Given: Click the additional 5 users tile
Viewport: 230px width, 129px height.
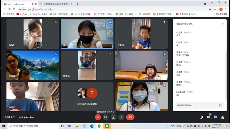Looking at the screenshot, I should 87,97.
